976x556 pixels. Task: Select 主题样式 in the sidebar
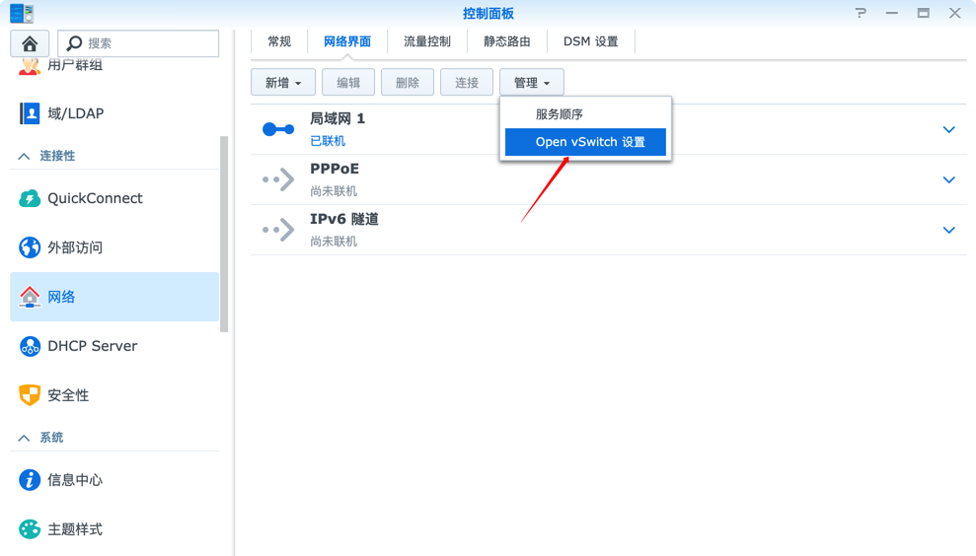coord(114,529)
